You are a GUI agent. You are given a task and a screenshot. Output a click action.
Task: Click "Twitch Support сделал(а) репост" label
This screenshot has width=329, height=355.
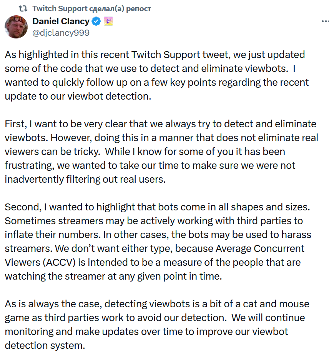click(91, 8)
